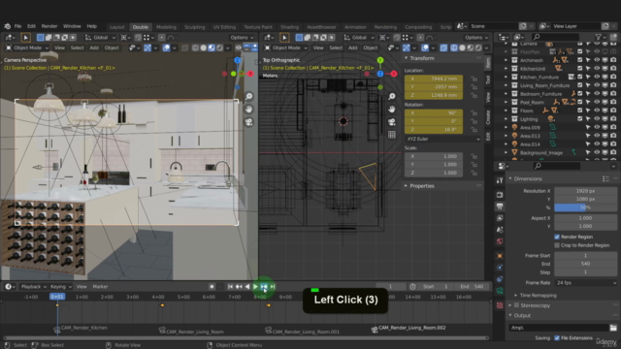Screen dimensions: 621x349
Task: Switch to the Modeling workspace tab
Action: 166,27
